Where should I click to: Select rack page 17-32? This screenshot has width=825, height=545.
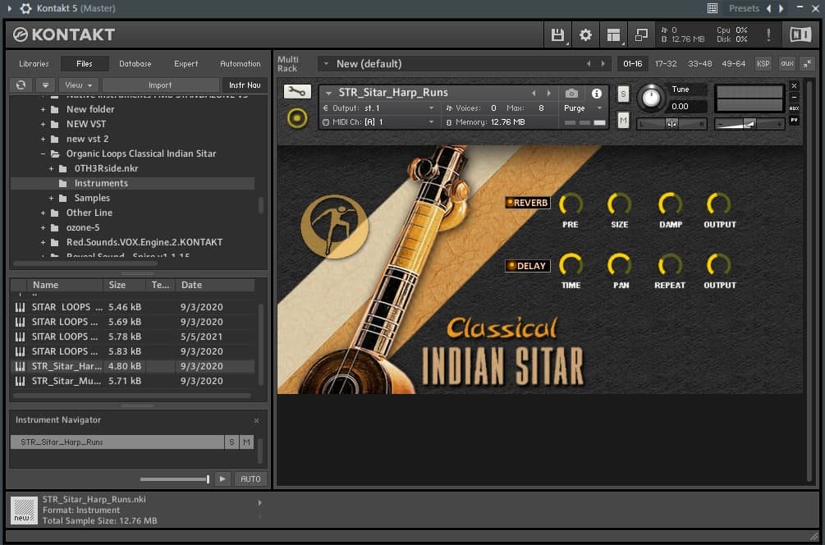point(666,64)
